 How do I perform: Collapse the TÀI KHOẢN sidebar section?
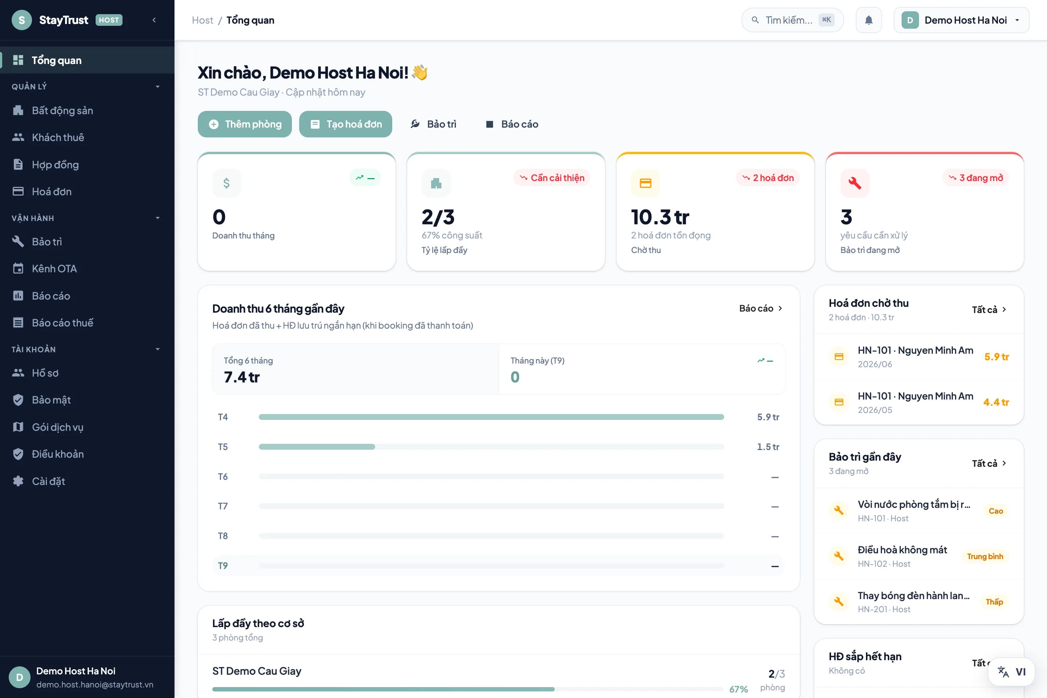tap(157, 349)
